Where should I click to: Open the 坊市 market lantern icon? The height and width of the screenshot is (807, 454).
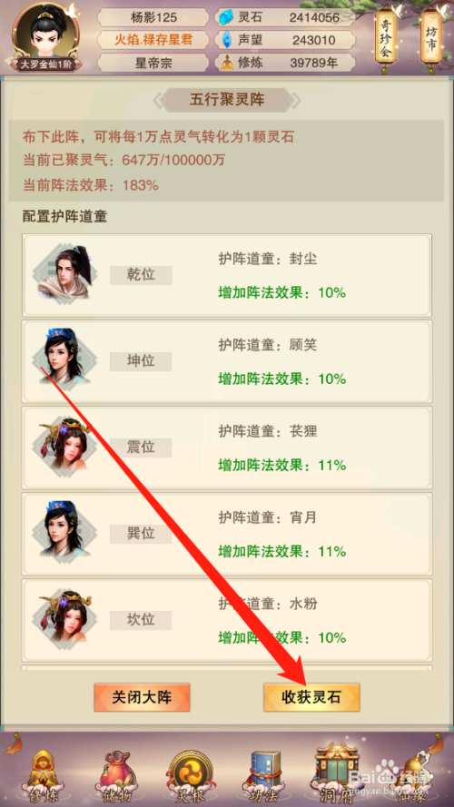pyautogui.click(x=431, y=39)
